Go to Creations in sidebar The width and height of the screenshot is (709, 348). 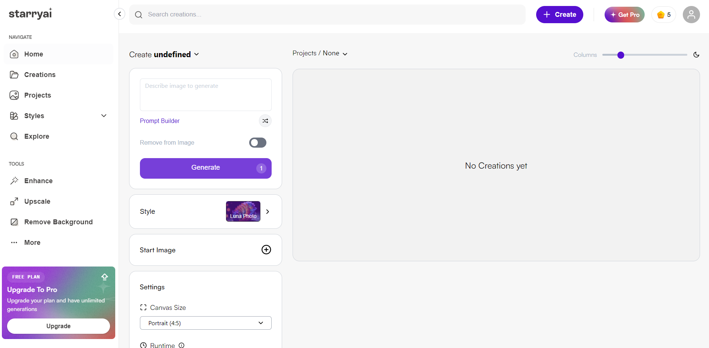[40, 75]
